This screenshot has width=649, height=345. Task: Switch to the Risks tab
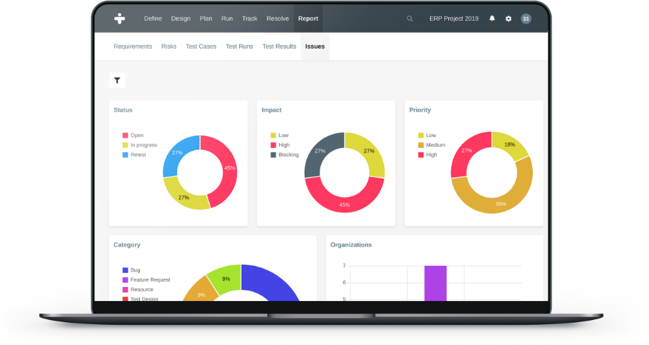[x=169, y=47]
